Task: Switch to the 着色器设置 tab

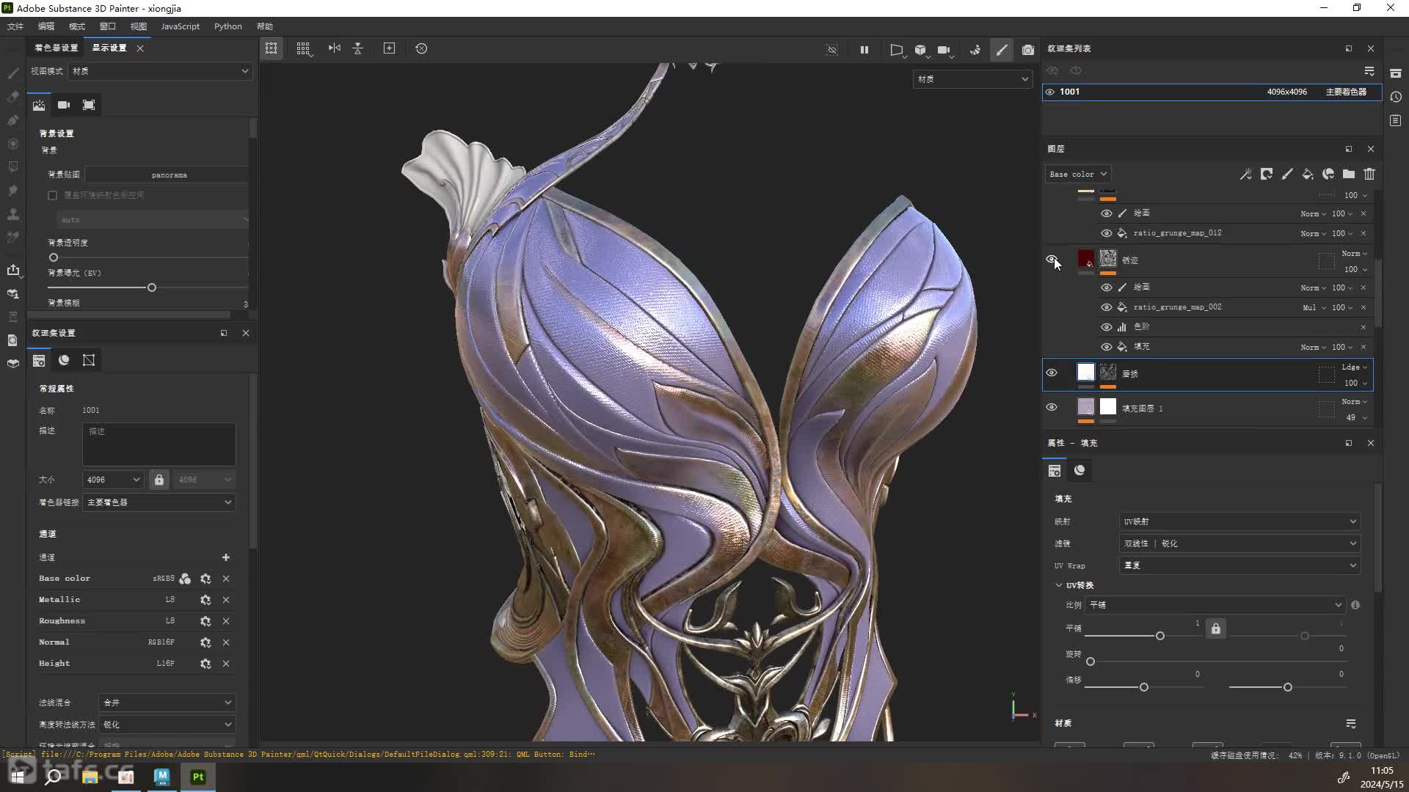Action: tap(57, 48)
